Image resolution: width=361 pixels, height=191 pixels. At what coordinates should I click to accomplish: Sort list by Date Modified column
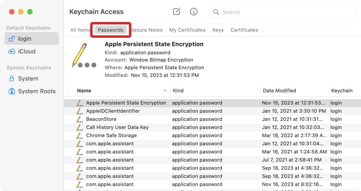[279, 91]
